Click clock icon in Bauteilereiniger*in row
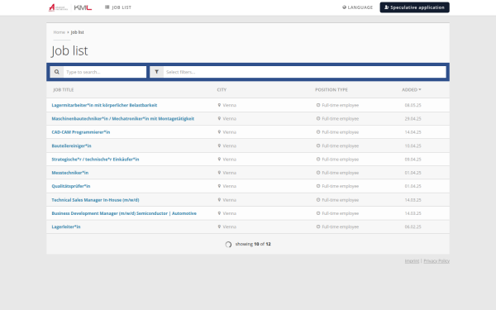Viewport: 496px width, 310px height. pos(318,145)
